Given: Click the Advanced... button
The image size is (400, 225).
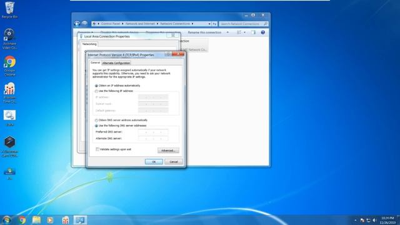Looking at the screenshot, I should tap(168, 151).
